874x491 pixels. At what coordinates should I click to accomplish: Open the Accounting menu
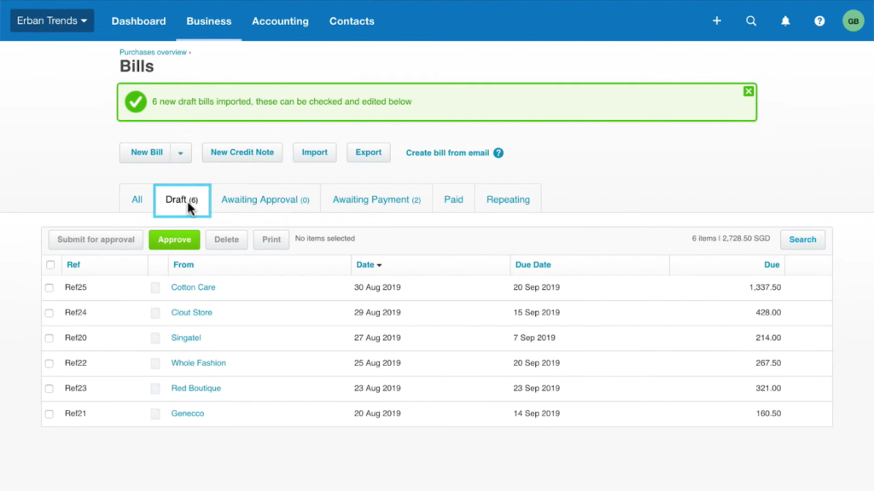[x=280, y=20]
